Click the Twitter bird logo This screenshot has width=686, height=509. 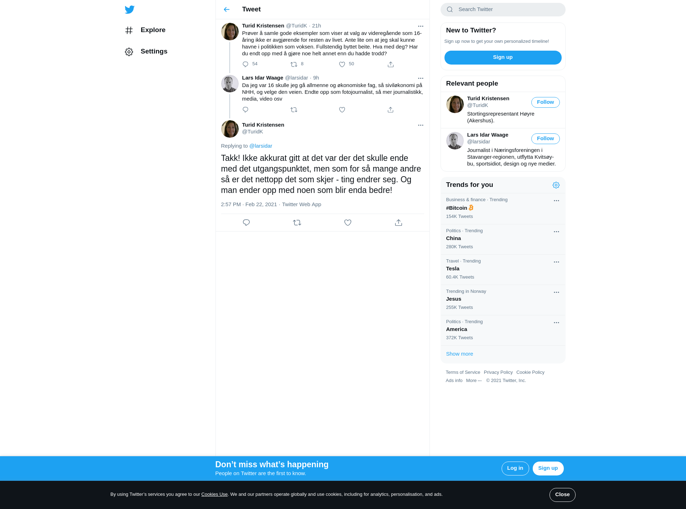130,9
